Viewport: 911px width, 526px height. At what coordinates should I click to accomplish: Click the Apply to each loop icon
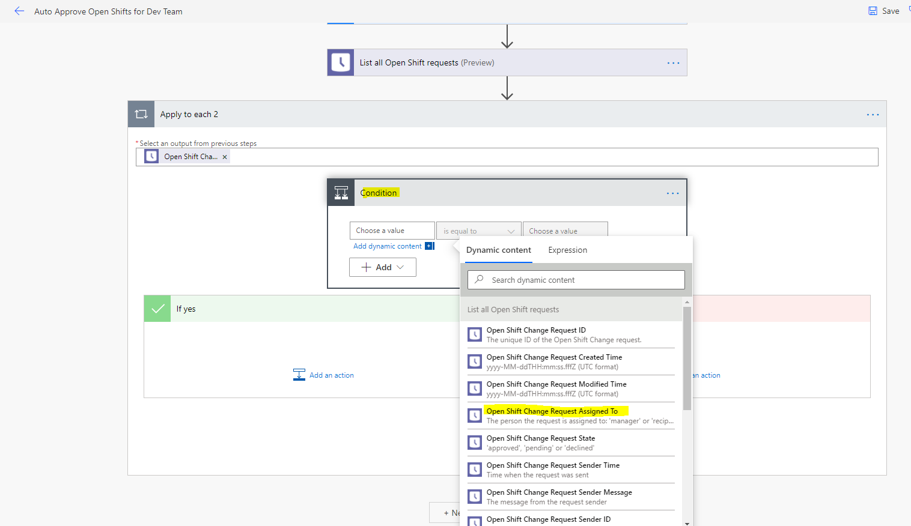[x=141, y=114]
